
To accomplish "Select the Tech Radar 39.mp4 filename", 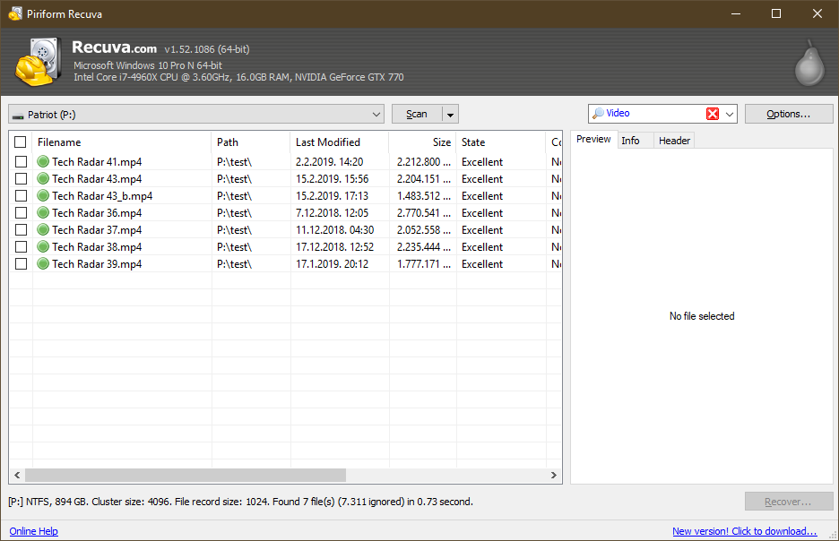I will [x=97, y=264].
